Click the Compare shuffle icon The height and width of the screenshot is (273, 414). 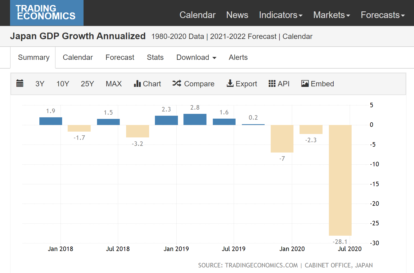177,83
